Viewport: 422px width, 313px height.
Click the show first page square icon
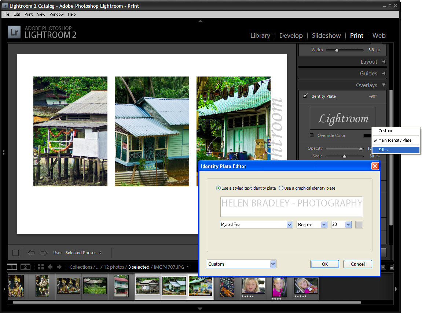(16, 253)
